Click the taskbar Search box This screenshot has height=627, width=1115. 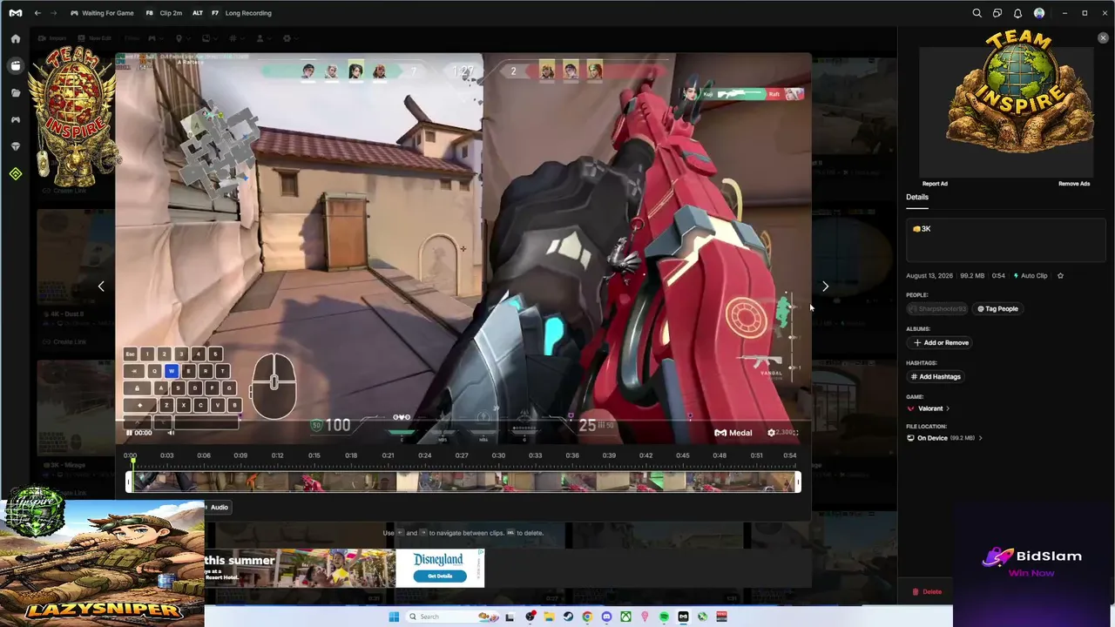(451, 617)
